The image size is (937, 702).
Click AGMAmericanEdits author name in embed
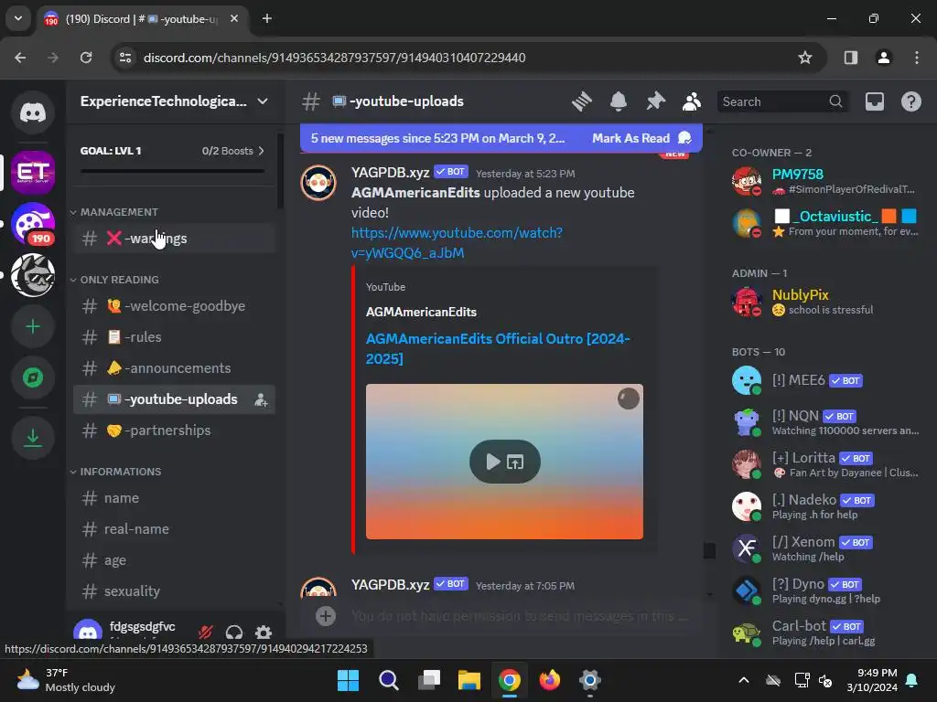(x=421, y=313)
